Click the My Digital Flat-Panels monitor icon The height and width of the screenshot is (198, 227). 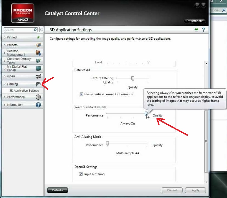pos(38,69)
